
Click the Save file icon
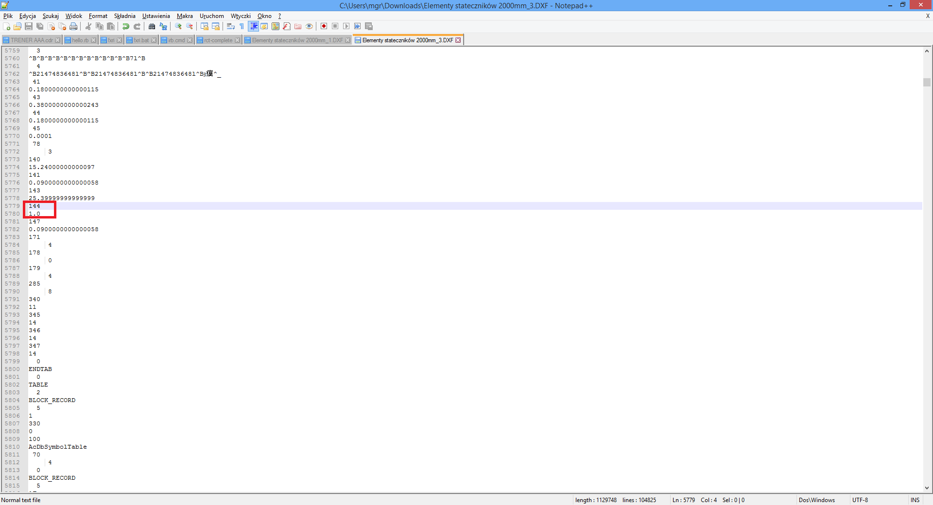pos(29,26)
